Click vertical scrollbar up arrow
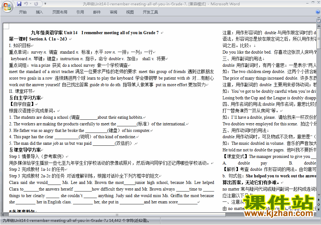 coord(319,26)
